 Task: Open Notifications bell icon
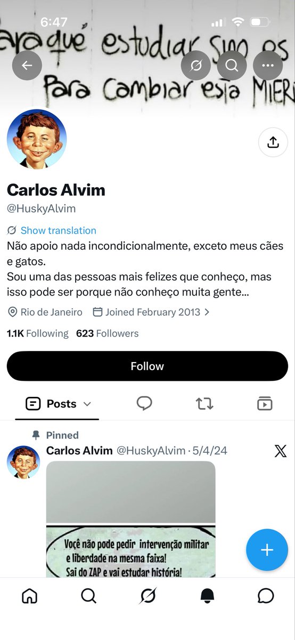pyautogui.click(x=208, y=596)
